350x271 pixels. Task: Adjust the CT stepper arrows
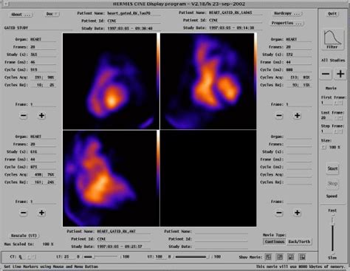[31, 257]
